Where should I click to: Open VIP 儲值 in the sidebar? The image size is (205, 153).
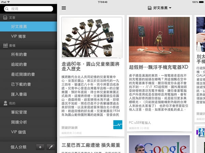pyautogui.click(x=28, y=132)
